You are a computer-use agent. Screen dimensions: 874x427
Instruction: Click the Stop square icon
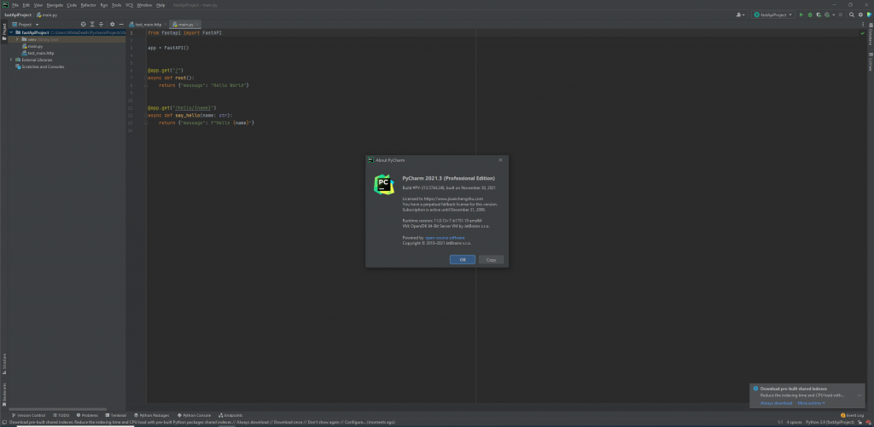click(840, 15)
